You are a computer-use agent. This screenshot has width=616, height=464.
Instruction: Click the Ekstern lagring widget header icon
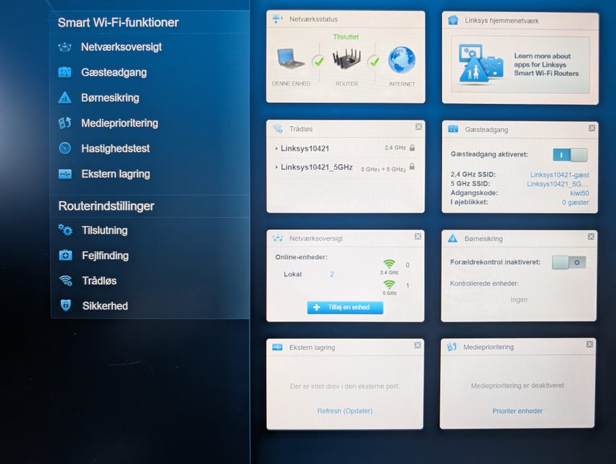277,347
